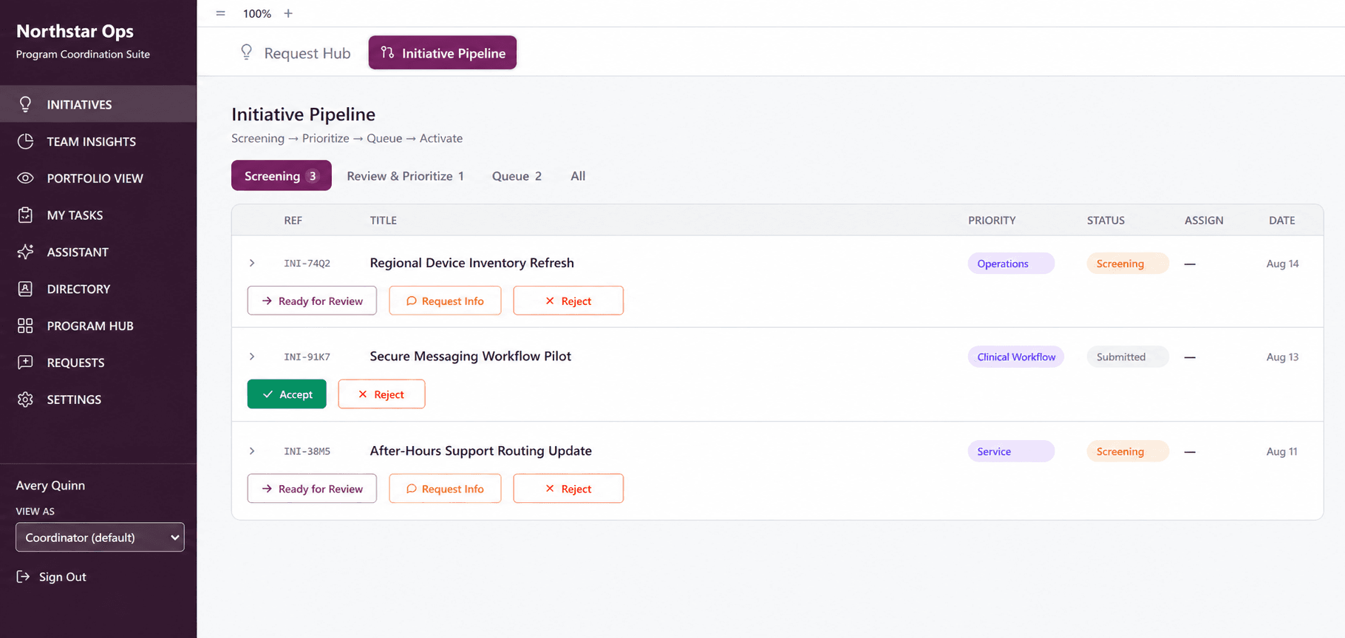The height and width of the screenshot is (638, 1345).
Task: Reject Regional Device Inventory Refresh
Action: [568, 301]
